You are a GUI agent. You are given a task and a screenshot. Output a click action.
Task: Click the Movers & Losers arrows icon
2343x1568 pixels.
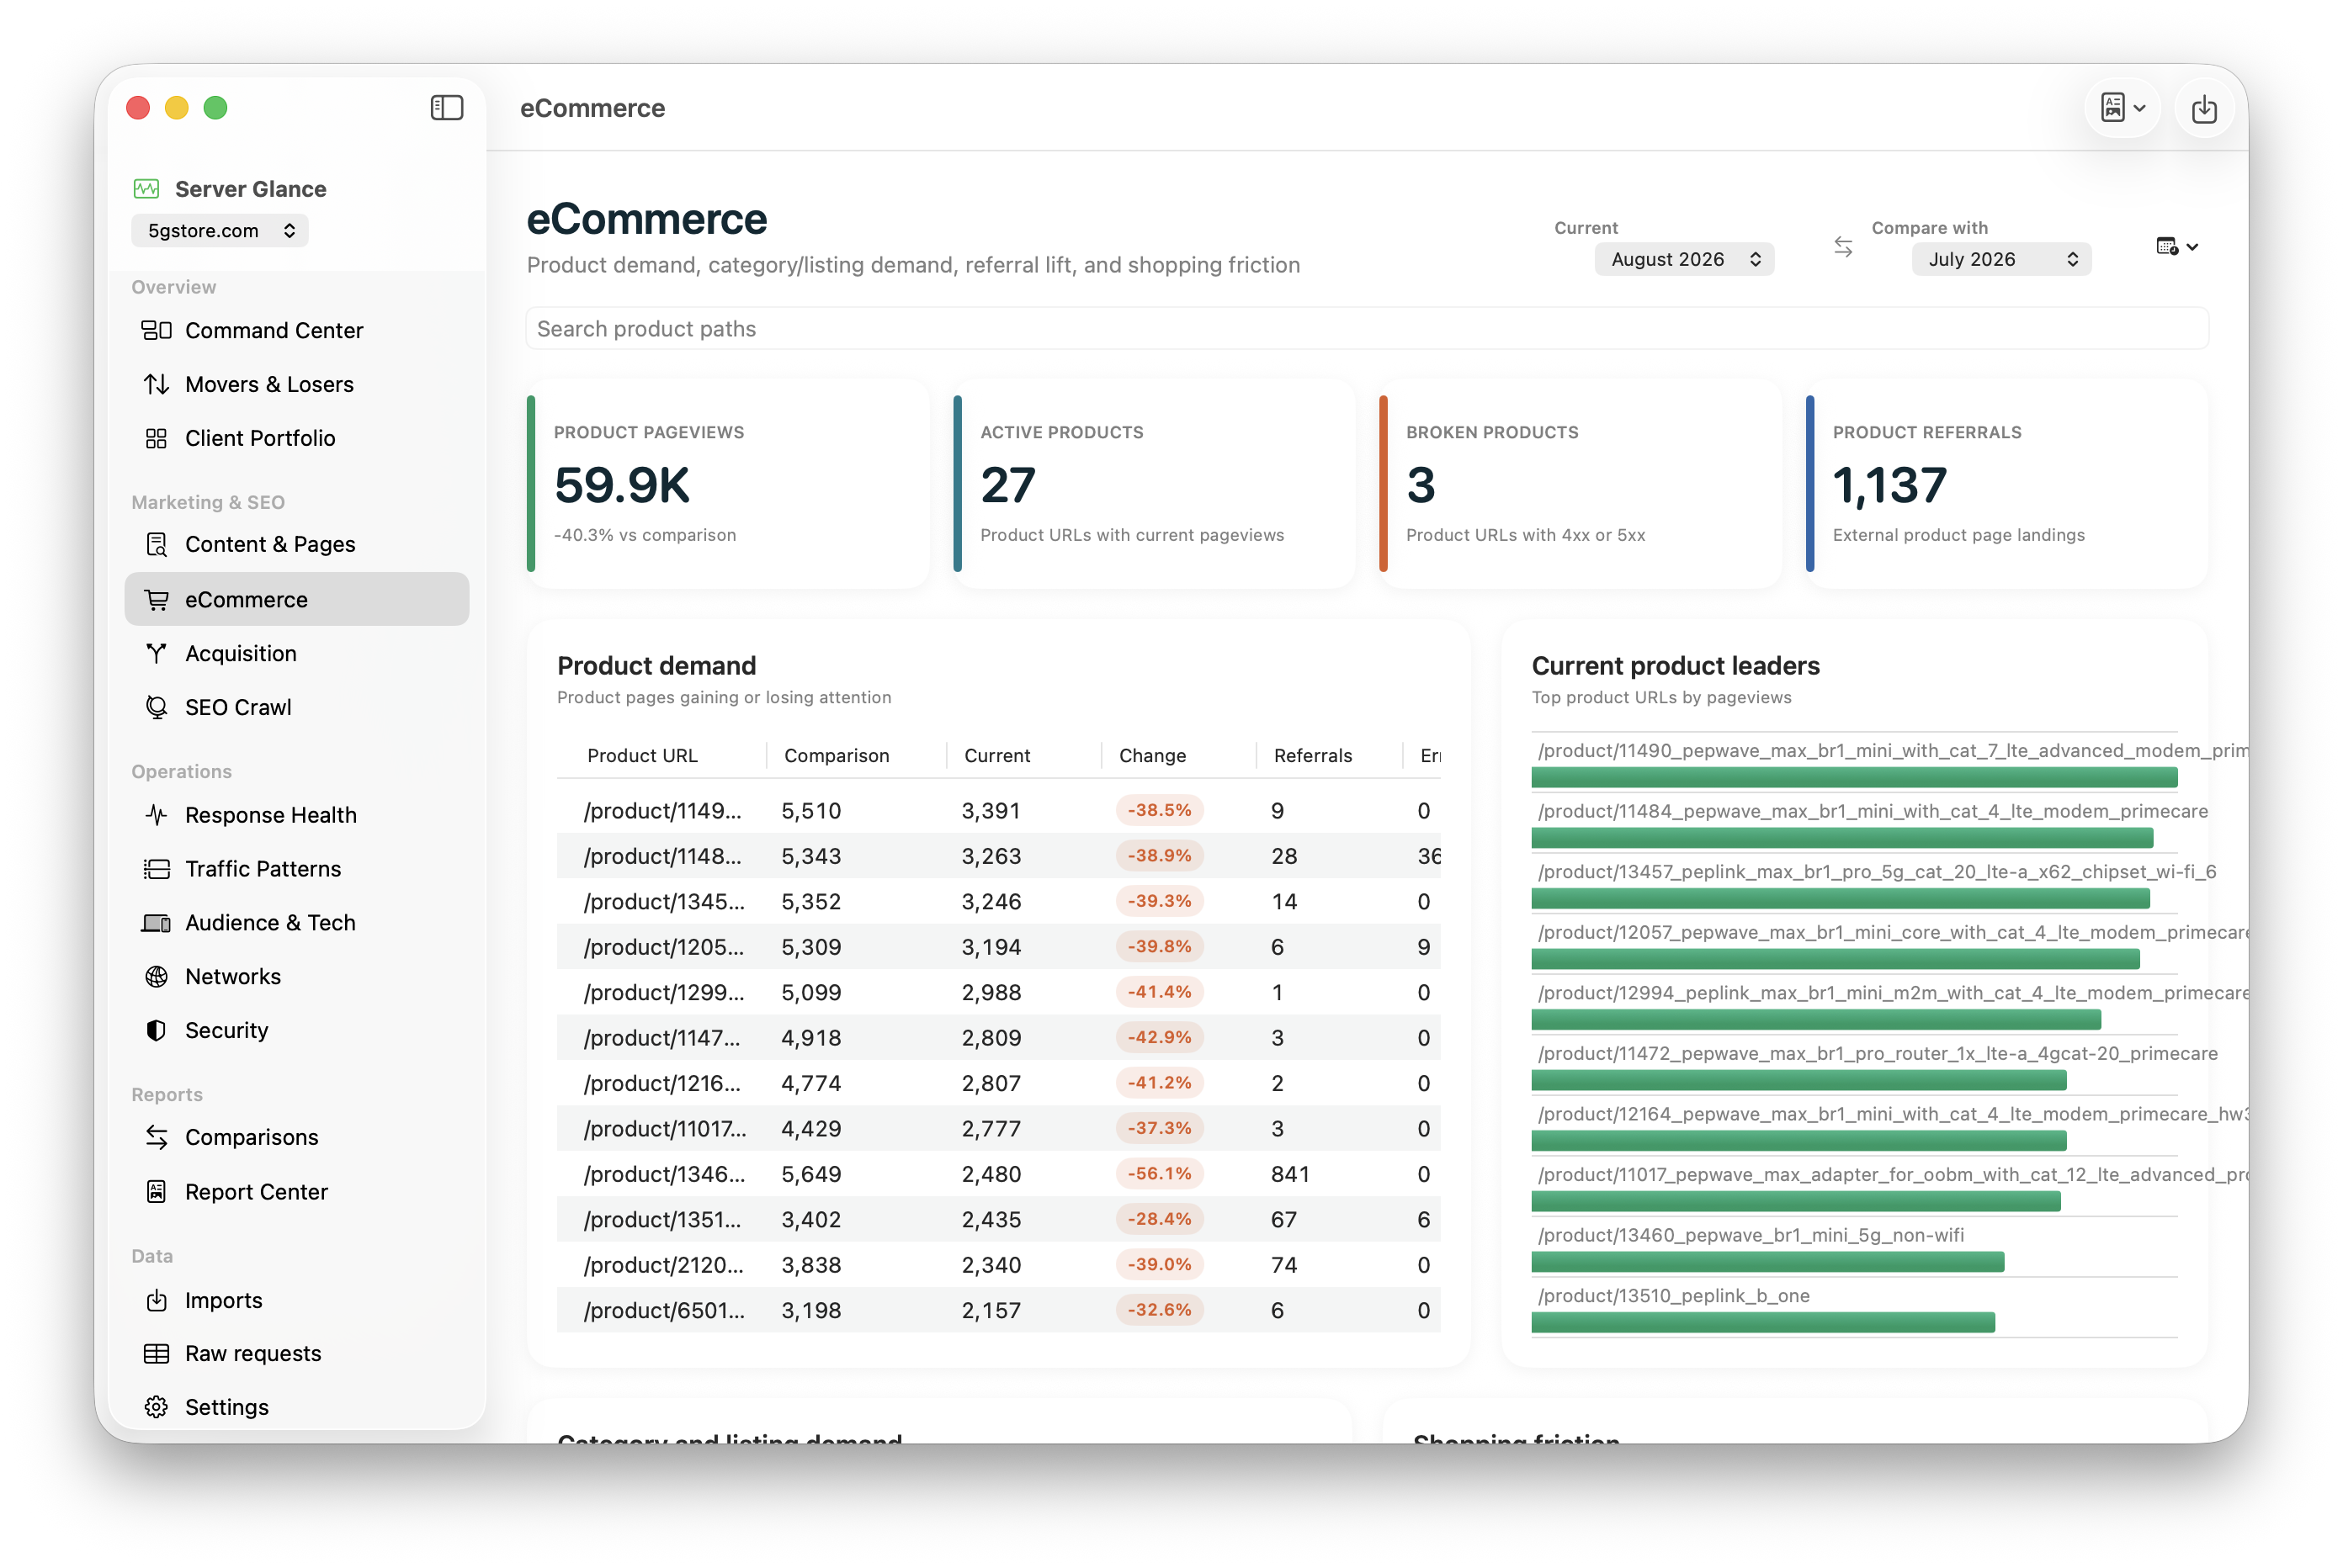[156, 384]
